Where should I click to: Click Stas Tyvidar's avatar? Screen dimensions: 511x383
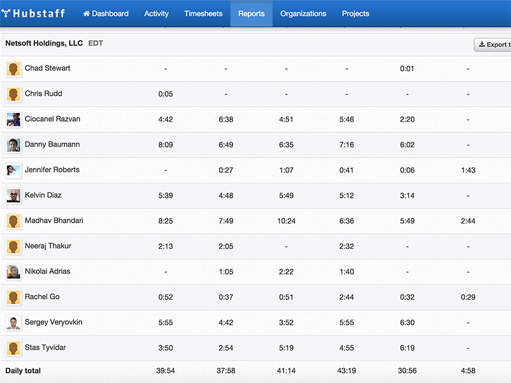coord(13,348)
